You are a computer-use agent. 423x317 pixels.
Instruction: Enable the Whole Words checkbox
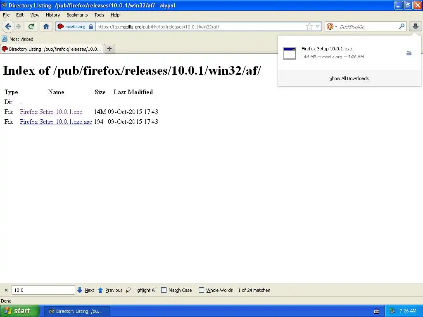[x=201, y=290]
